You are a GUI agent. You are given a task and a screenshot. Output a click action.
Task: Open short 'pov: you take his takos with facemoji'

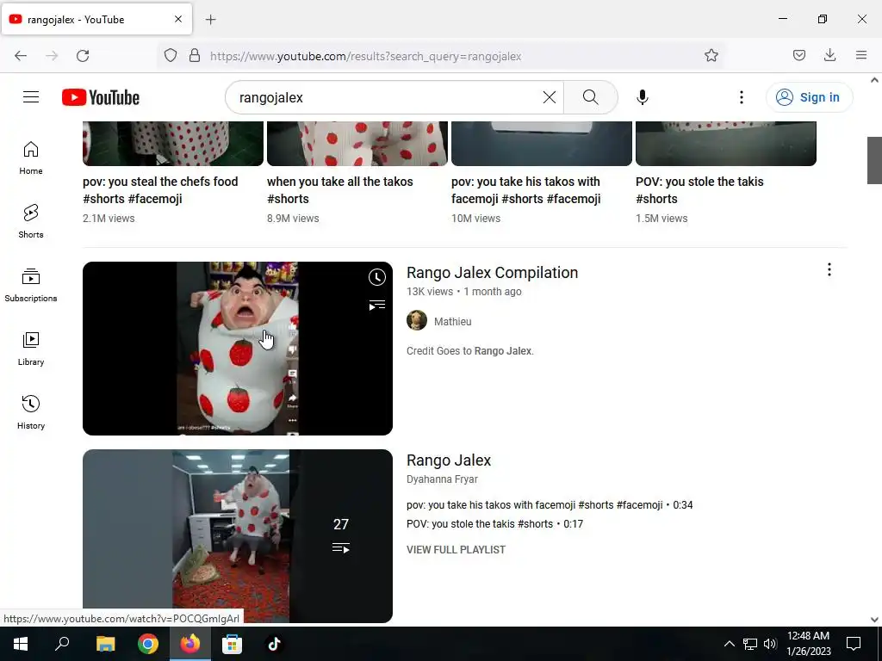[526, 190]
